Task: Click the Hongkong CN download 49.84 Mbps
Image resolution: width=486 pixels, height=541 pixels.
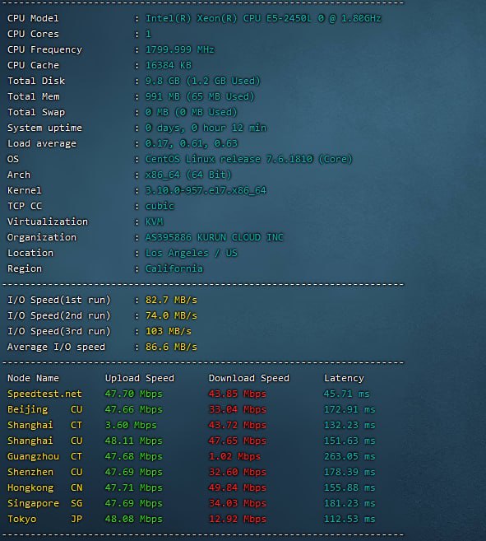Action: pyautogui.click(x=237, y=487)
